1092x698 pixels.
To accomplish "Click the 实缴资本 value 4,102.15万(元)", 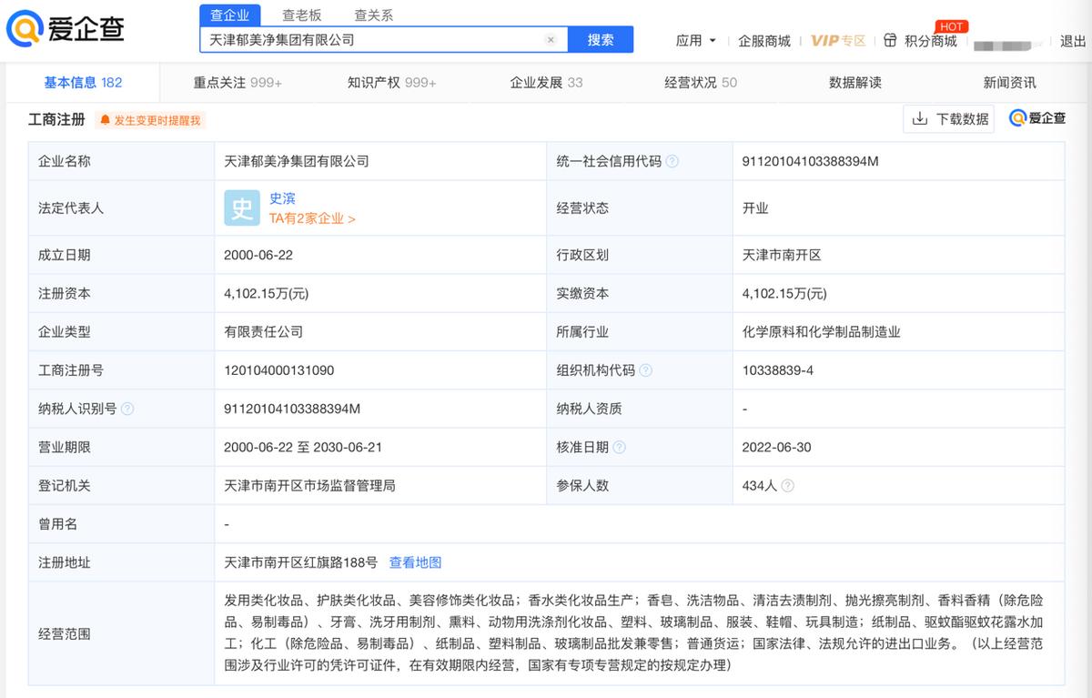I will click(784, 294).
